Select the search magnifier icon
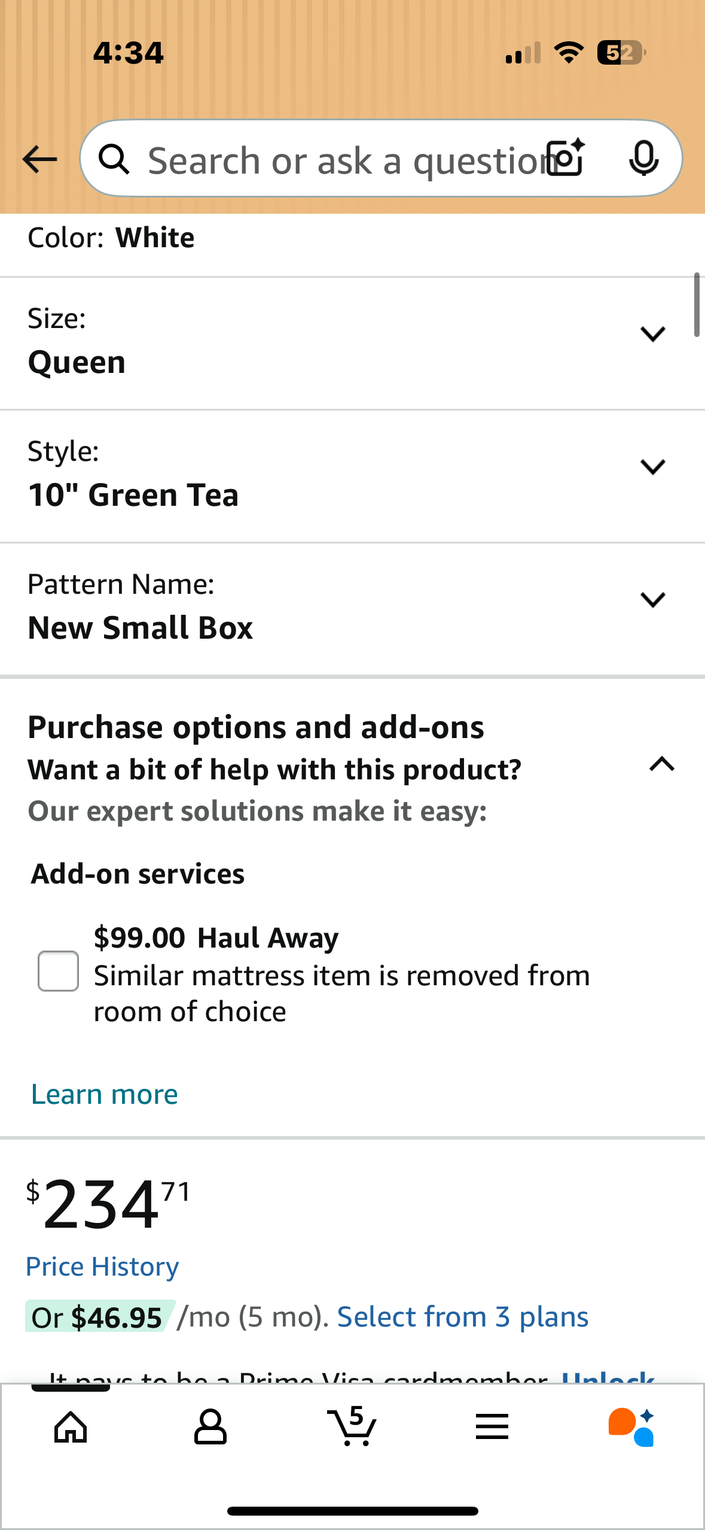The width and height of the screenshot is (705, 1530). (115, 159)
